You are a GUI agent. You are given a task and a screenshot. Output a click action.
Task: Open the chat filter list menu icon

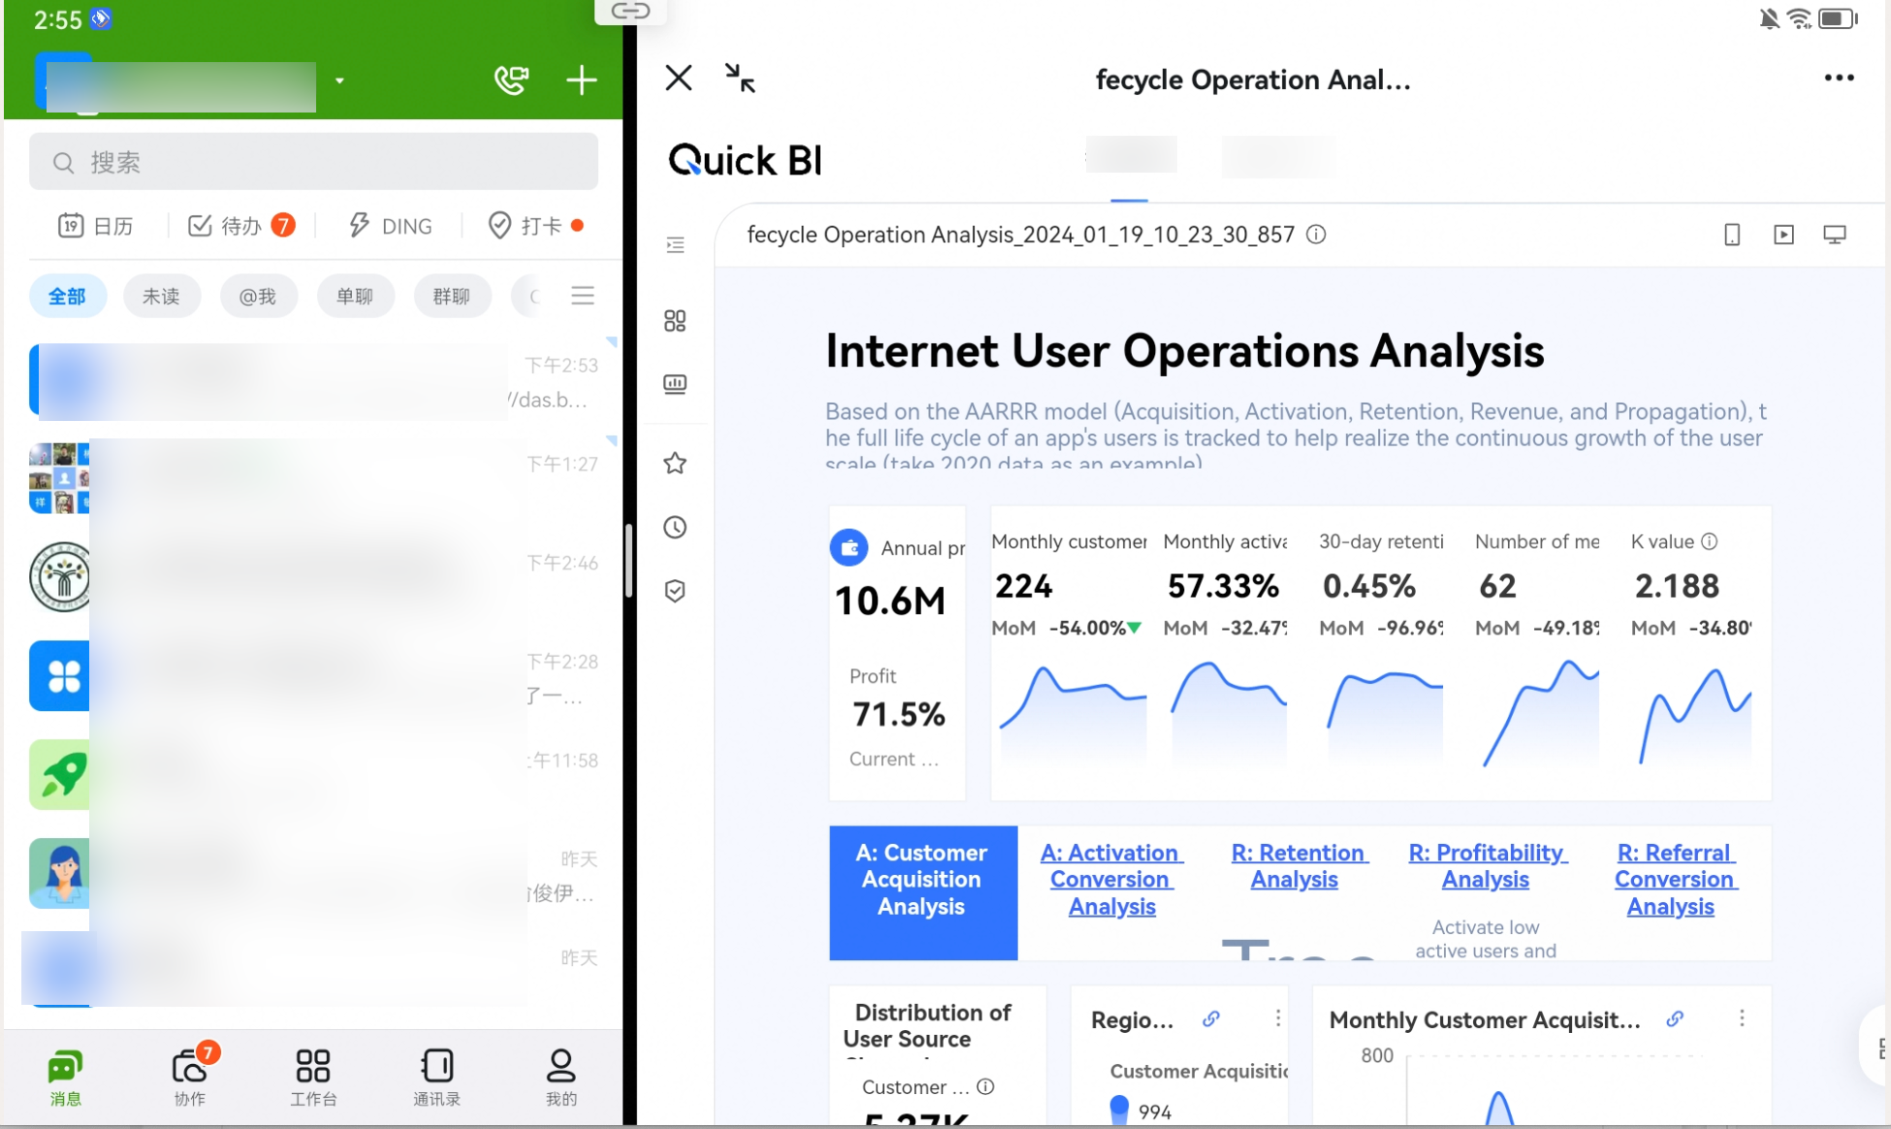click(x=583, y=295)
